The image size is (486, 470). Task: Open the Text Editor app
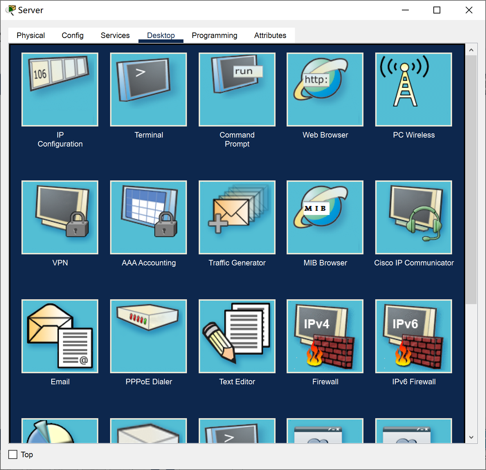[x=237, y=336]
